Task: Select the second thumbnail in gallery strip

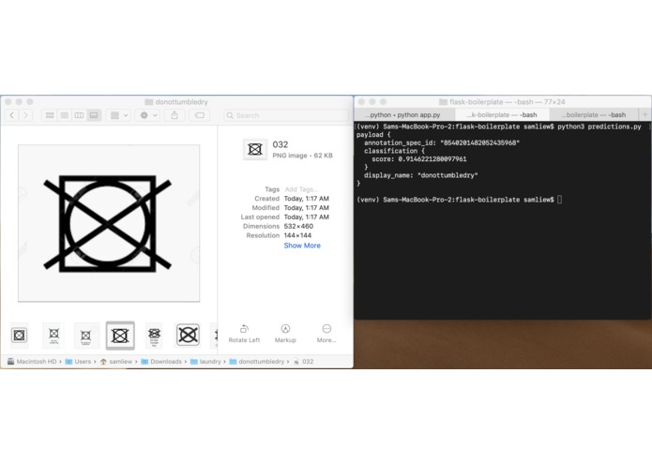Action: pyautogui.click(x=53, y=336)
